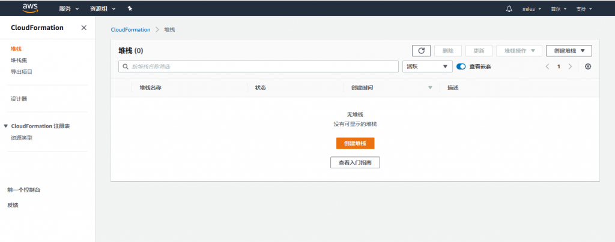The width and height of the screenshot is (615, 242).
Task: Click the disabled 更新 button
Action: pyautogui.click(x=479, y=51)
